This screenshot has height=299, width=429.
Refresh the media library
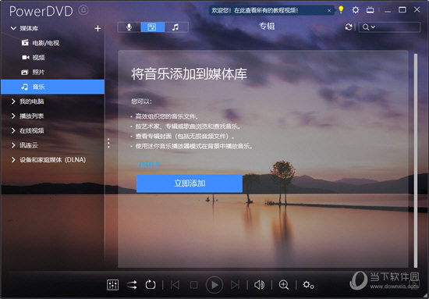click(x=349, y=27)
